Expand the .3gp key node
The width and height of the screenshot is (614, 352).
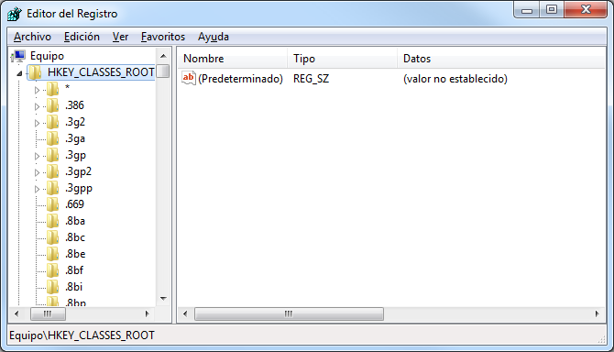(37, 156)
